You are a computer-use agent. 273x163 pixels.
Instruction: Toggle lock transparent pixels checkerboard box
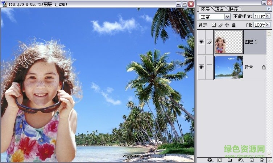(x=214, y=25)
